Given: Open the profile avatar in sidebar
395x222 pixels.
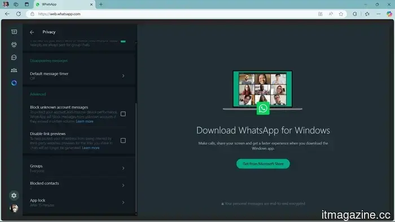Looking at the screenshot, I should (x=14, y=208).
